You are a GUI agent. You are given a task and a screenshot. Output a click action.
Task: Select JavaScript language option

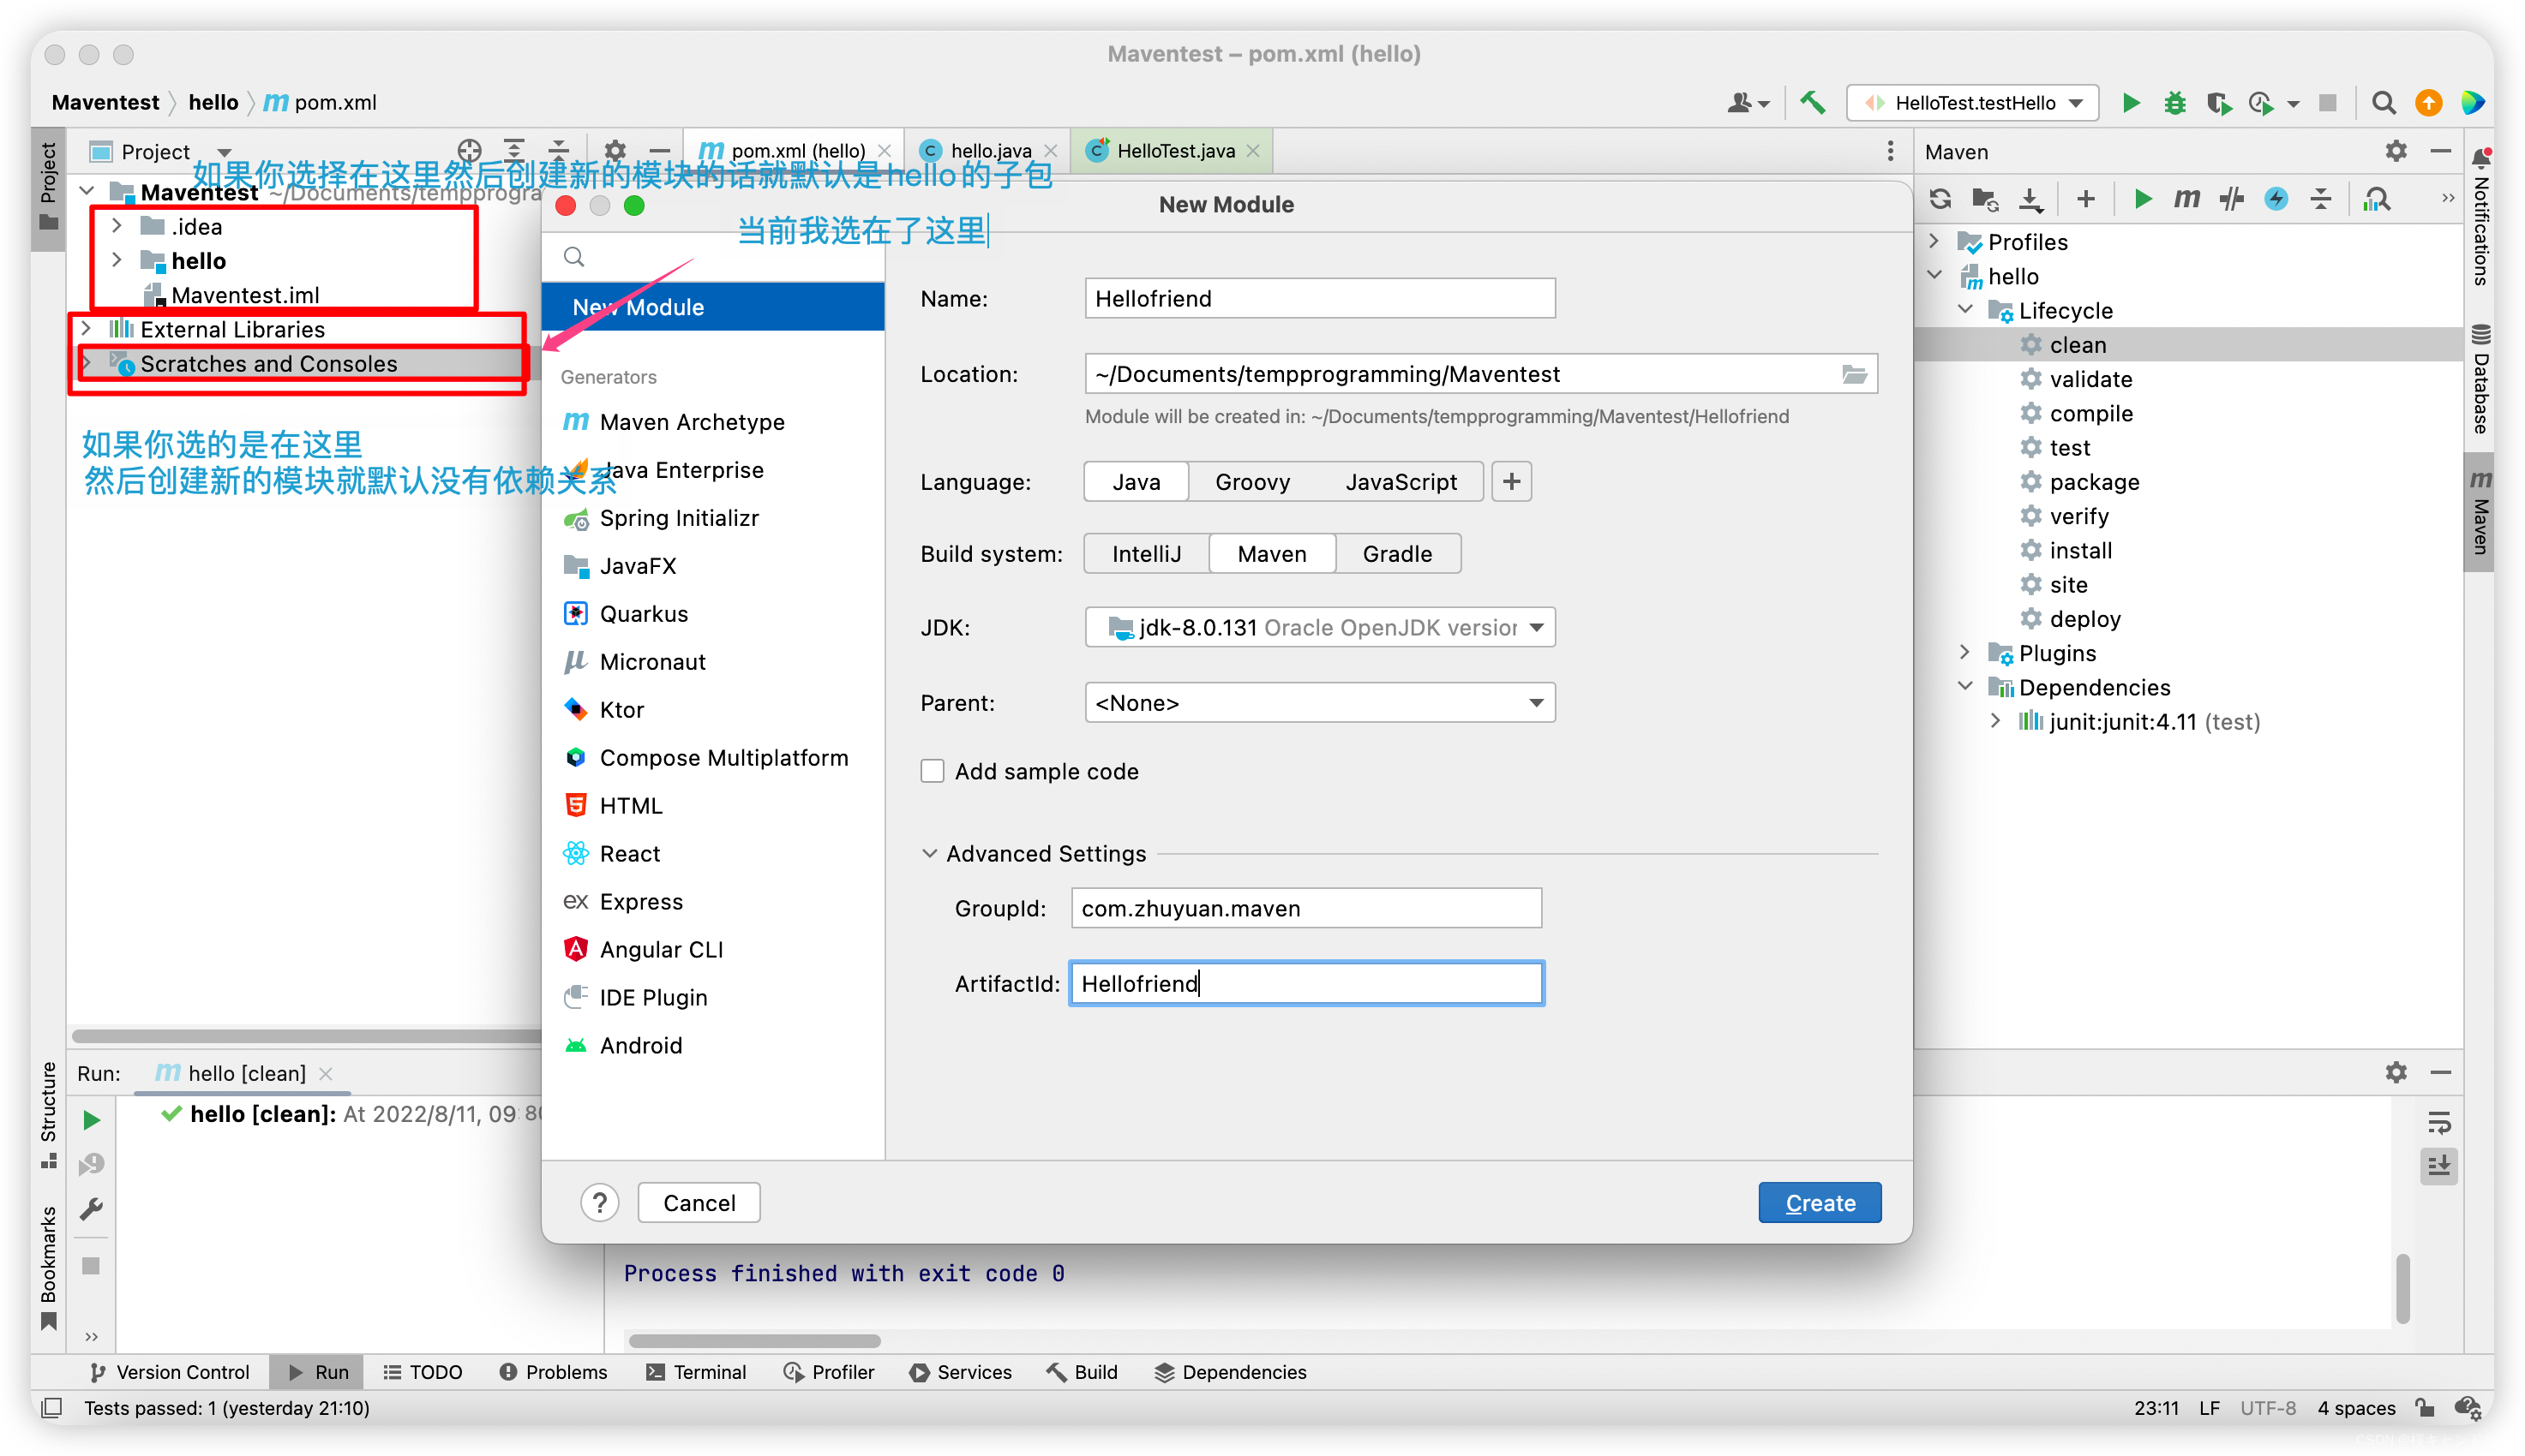pyautogui.click(x=1400, y=482)
